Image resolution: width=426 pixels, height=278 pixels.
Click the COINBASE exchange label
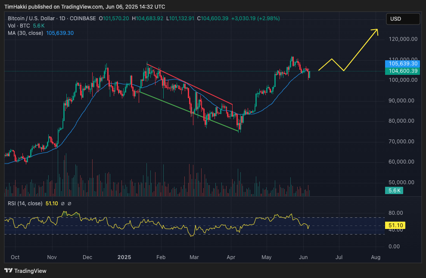(82, 19)
